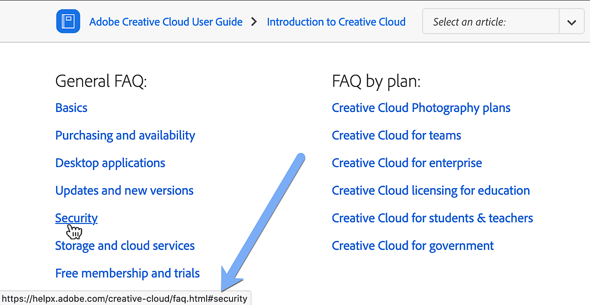Open Creative Cloud for enterprise FAQ
Image resolution: width=590 pixels, height=305 pixels.
point(407,163)
